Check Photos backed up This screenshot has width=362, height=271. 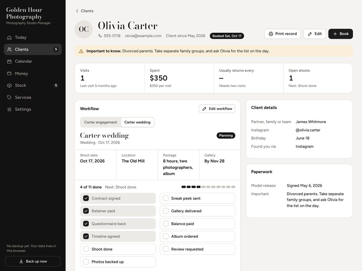(x=86, y=262)
